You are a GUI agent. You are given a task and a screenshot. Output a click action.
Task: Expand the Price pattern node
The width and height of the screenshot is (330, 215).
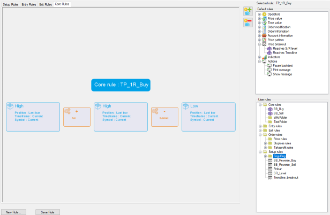pyautogui.click(x=259, y=40)
